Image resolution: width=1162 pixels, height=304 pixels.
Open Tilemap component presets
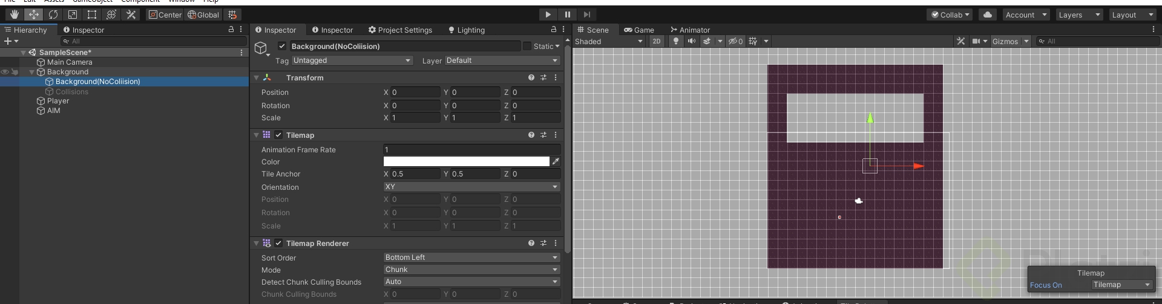[x=543, y=135]
